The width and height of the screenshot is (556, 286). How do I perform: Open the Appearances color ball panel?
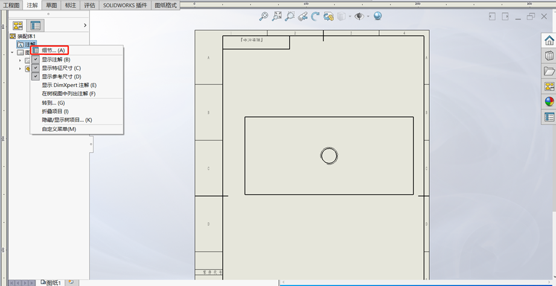click(x=549, y=101)
